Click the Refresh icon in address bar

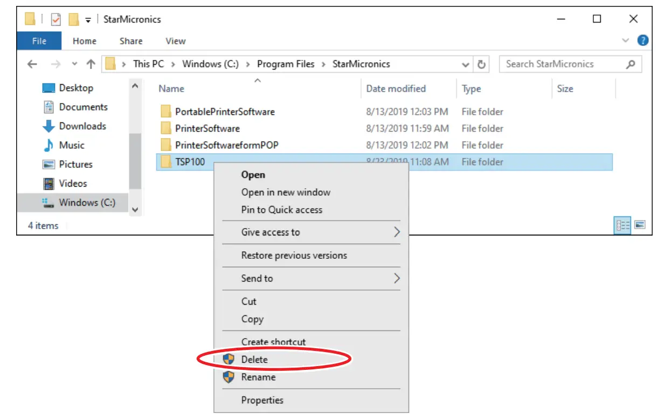click(481, 64)
